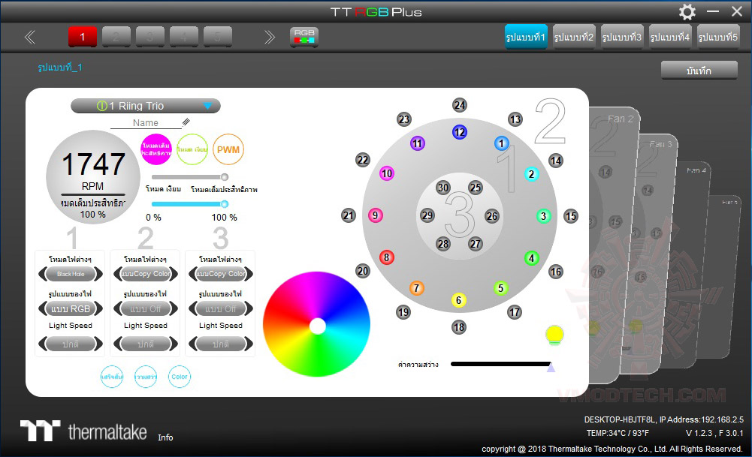Click the เสร็จสิ้น circle button
Screen dimensions: 752x457
112,377
